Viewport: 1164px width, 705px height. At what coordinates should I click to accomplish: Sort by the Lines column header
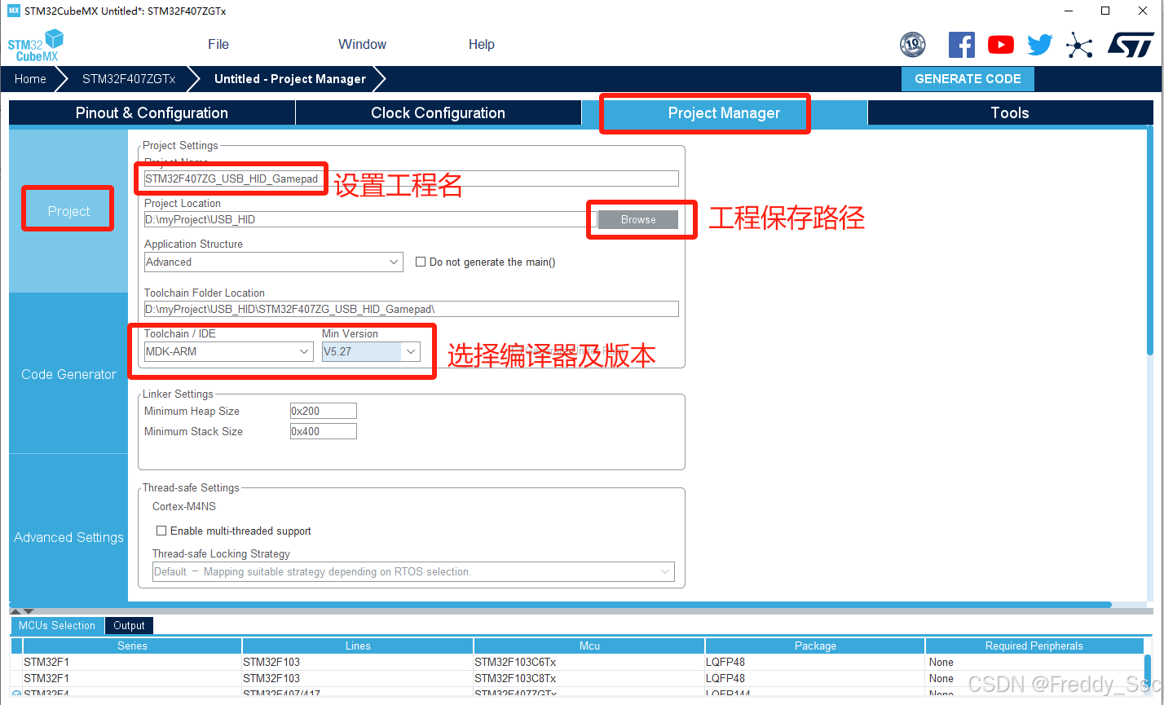pyautogui.click(x=358, y=646)
